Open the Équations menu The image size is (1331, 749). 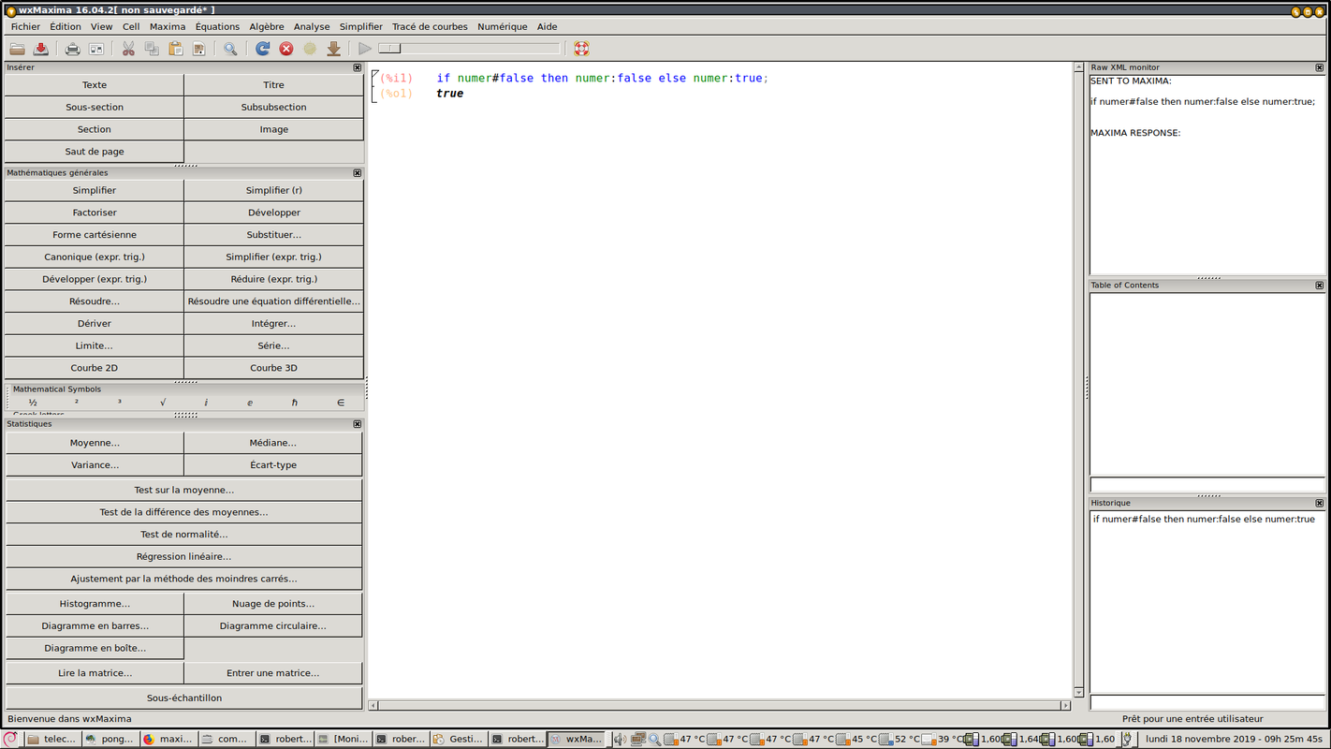pyautogui.click(x=217, y=27)
